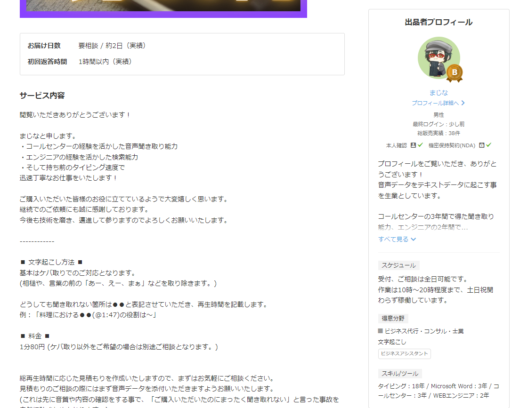528x408 pixels.
Task: Click the 基本はケバ取りでのご対応となります。 line
Action: pyautogui.click(x=78, y=273)
